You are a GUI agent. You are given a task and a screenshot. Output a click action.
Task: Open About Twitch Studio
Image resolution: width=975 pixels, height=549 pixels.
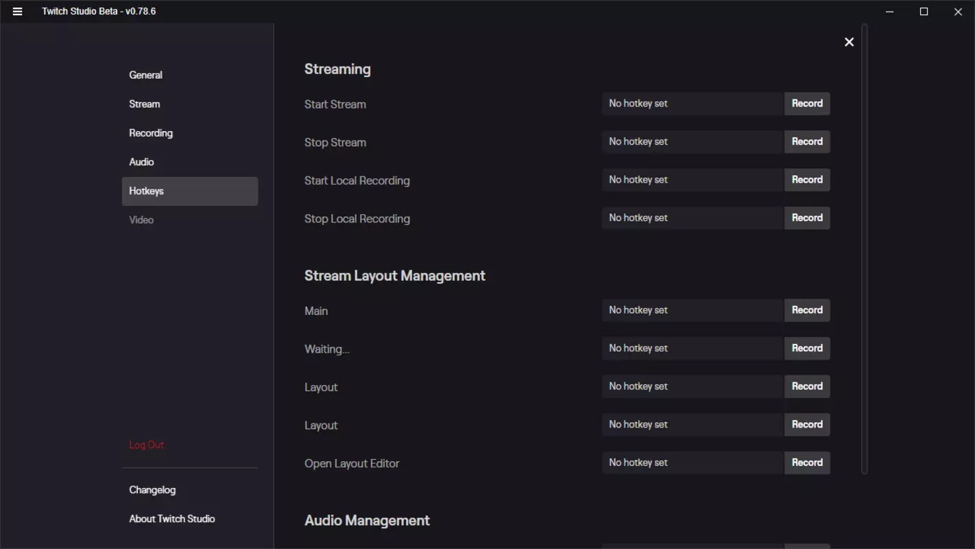172,519
